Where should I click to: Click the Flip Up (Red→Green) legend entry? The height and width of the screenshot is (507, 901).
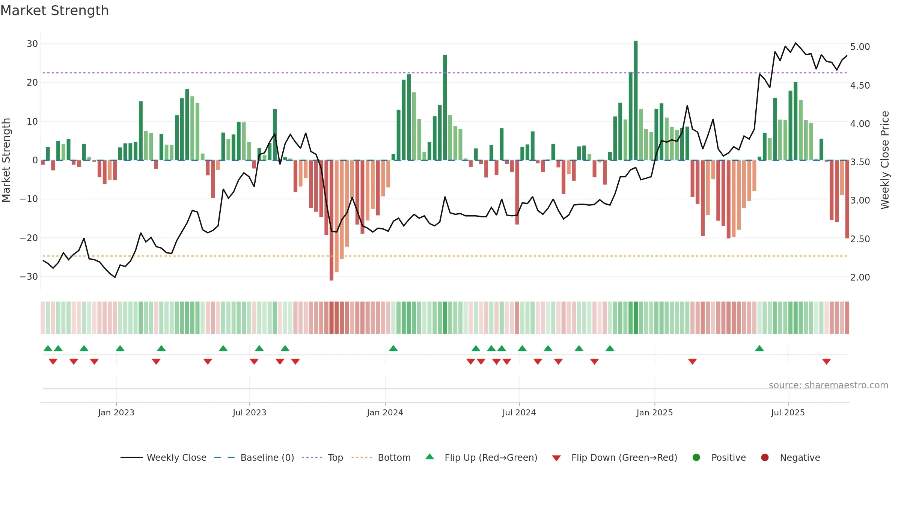(x=481, y=457)
